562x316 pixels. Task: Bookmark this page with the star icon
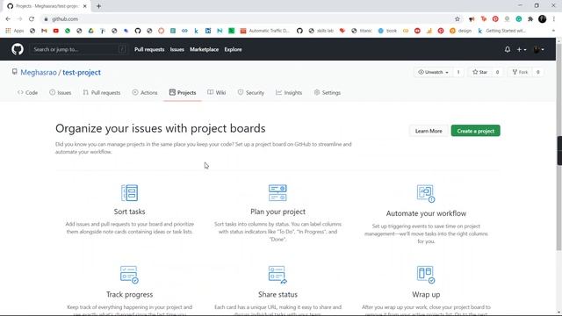click(457, 19)
